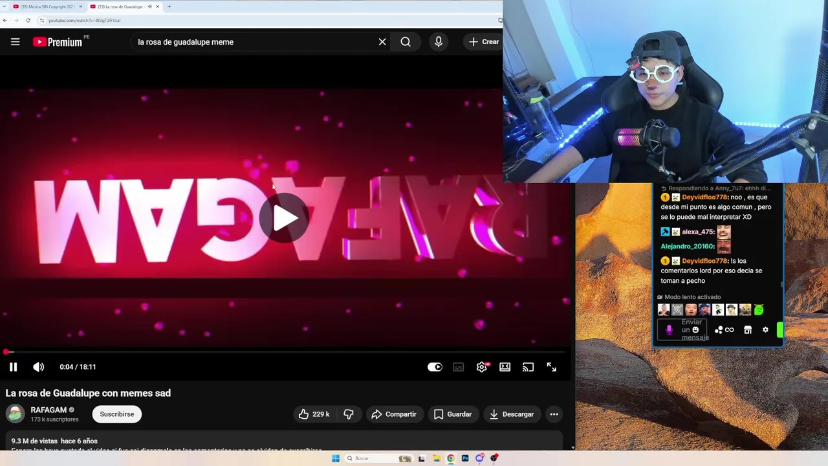Screen dimensions: 828x466
Task: Open emoji picker in chat message box
Action: (x=695, y=330)
